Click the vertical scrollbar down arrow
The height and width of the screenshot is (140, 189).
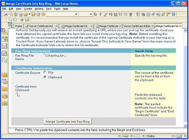point(185,126)
